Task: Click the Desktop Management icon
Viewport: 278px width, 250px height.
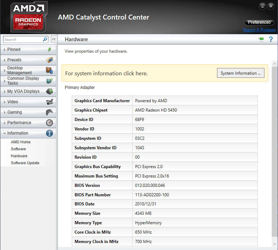Action: click(49, 70)
